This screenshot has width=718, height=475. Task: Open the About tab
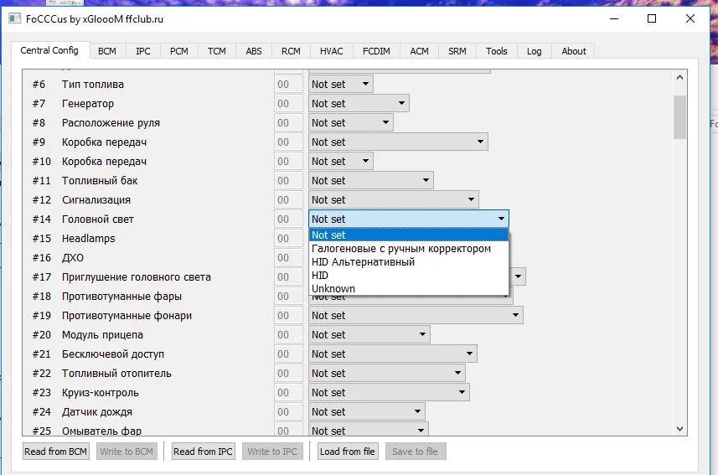click(x=573, y=51)
